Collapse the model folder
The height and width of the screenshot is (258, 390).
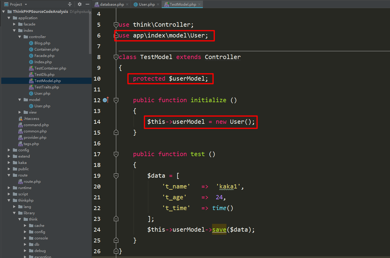tap(20, 100)
